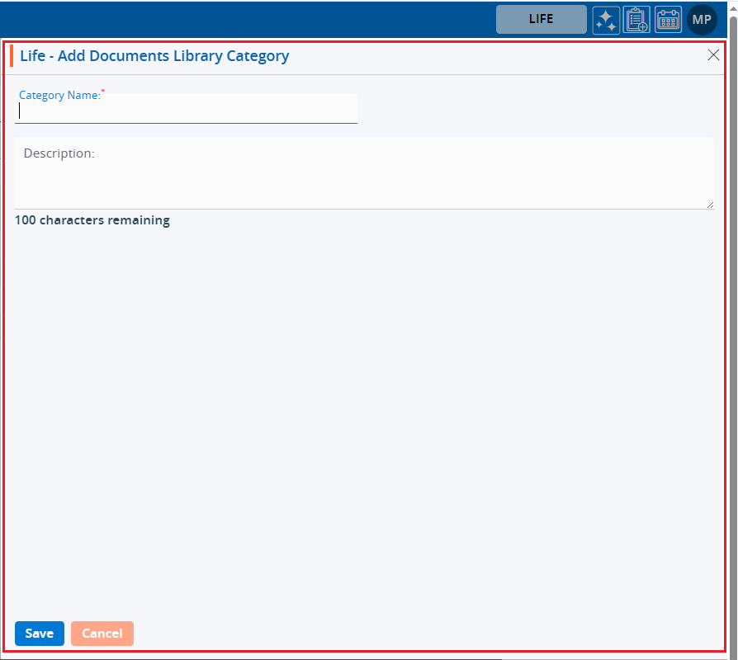Click the clipboard add-task icon
Viewport: 738px width, 660px height.
(x=636, y=20)
